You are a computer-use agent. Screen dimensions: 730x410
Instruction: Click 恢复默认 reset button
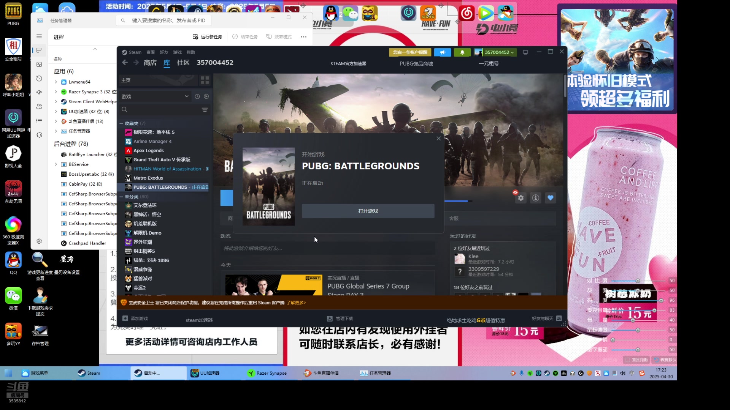(x=665, y=360)
